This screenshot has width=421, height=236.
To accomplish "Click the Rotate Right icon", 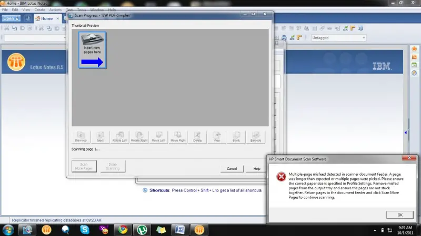I will pos(139,137).
